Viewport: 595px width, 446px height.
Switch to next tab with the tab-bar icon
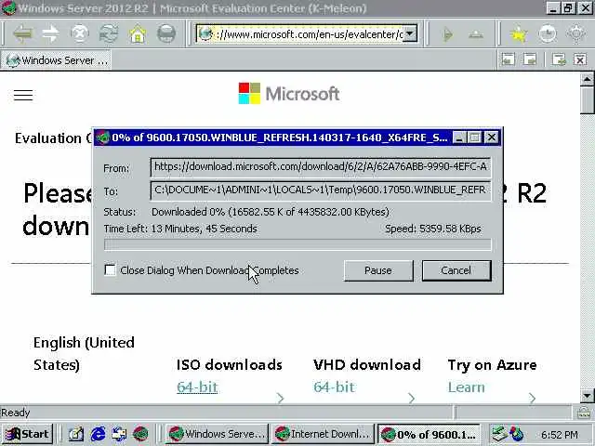click(x=530, y=59)
